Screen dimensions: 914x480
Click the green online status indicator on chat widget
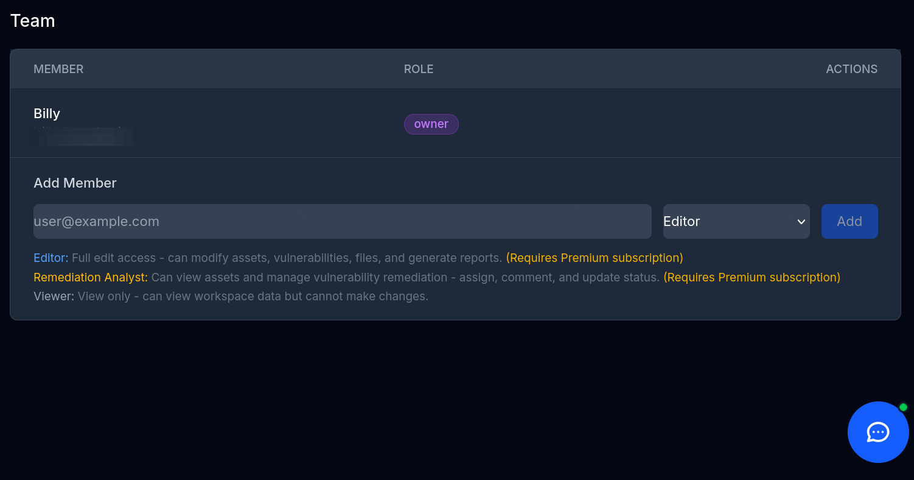coord(904,406)
